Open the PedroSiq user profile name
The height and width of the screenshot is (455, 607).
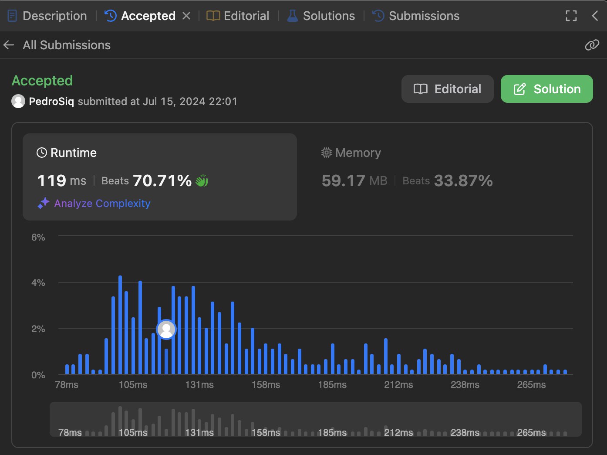[51, 102]
